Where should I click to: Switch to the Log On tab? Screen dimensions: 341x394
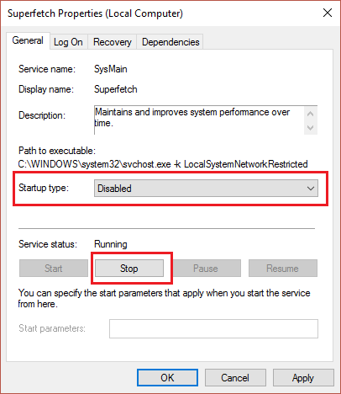(x=68, y=42)
